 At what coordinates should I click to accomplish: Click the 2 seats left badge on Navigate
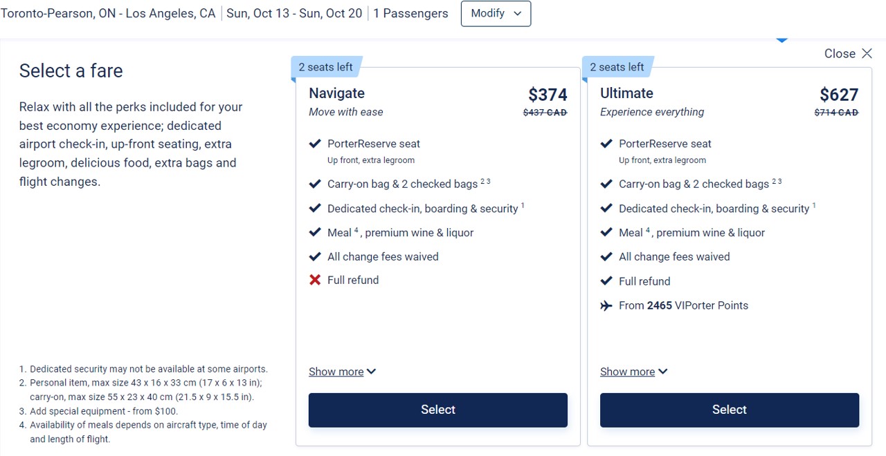tap(325, 67)
